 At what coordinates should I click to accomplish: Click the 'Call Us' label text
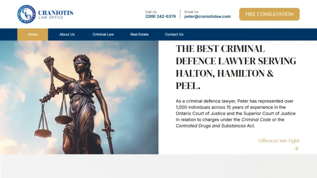click(x=151, y=12)
